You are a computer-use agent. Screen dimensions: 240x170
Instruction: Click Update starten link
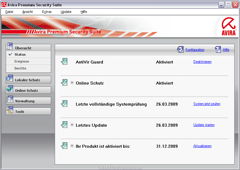(x=204, y=125)
